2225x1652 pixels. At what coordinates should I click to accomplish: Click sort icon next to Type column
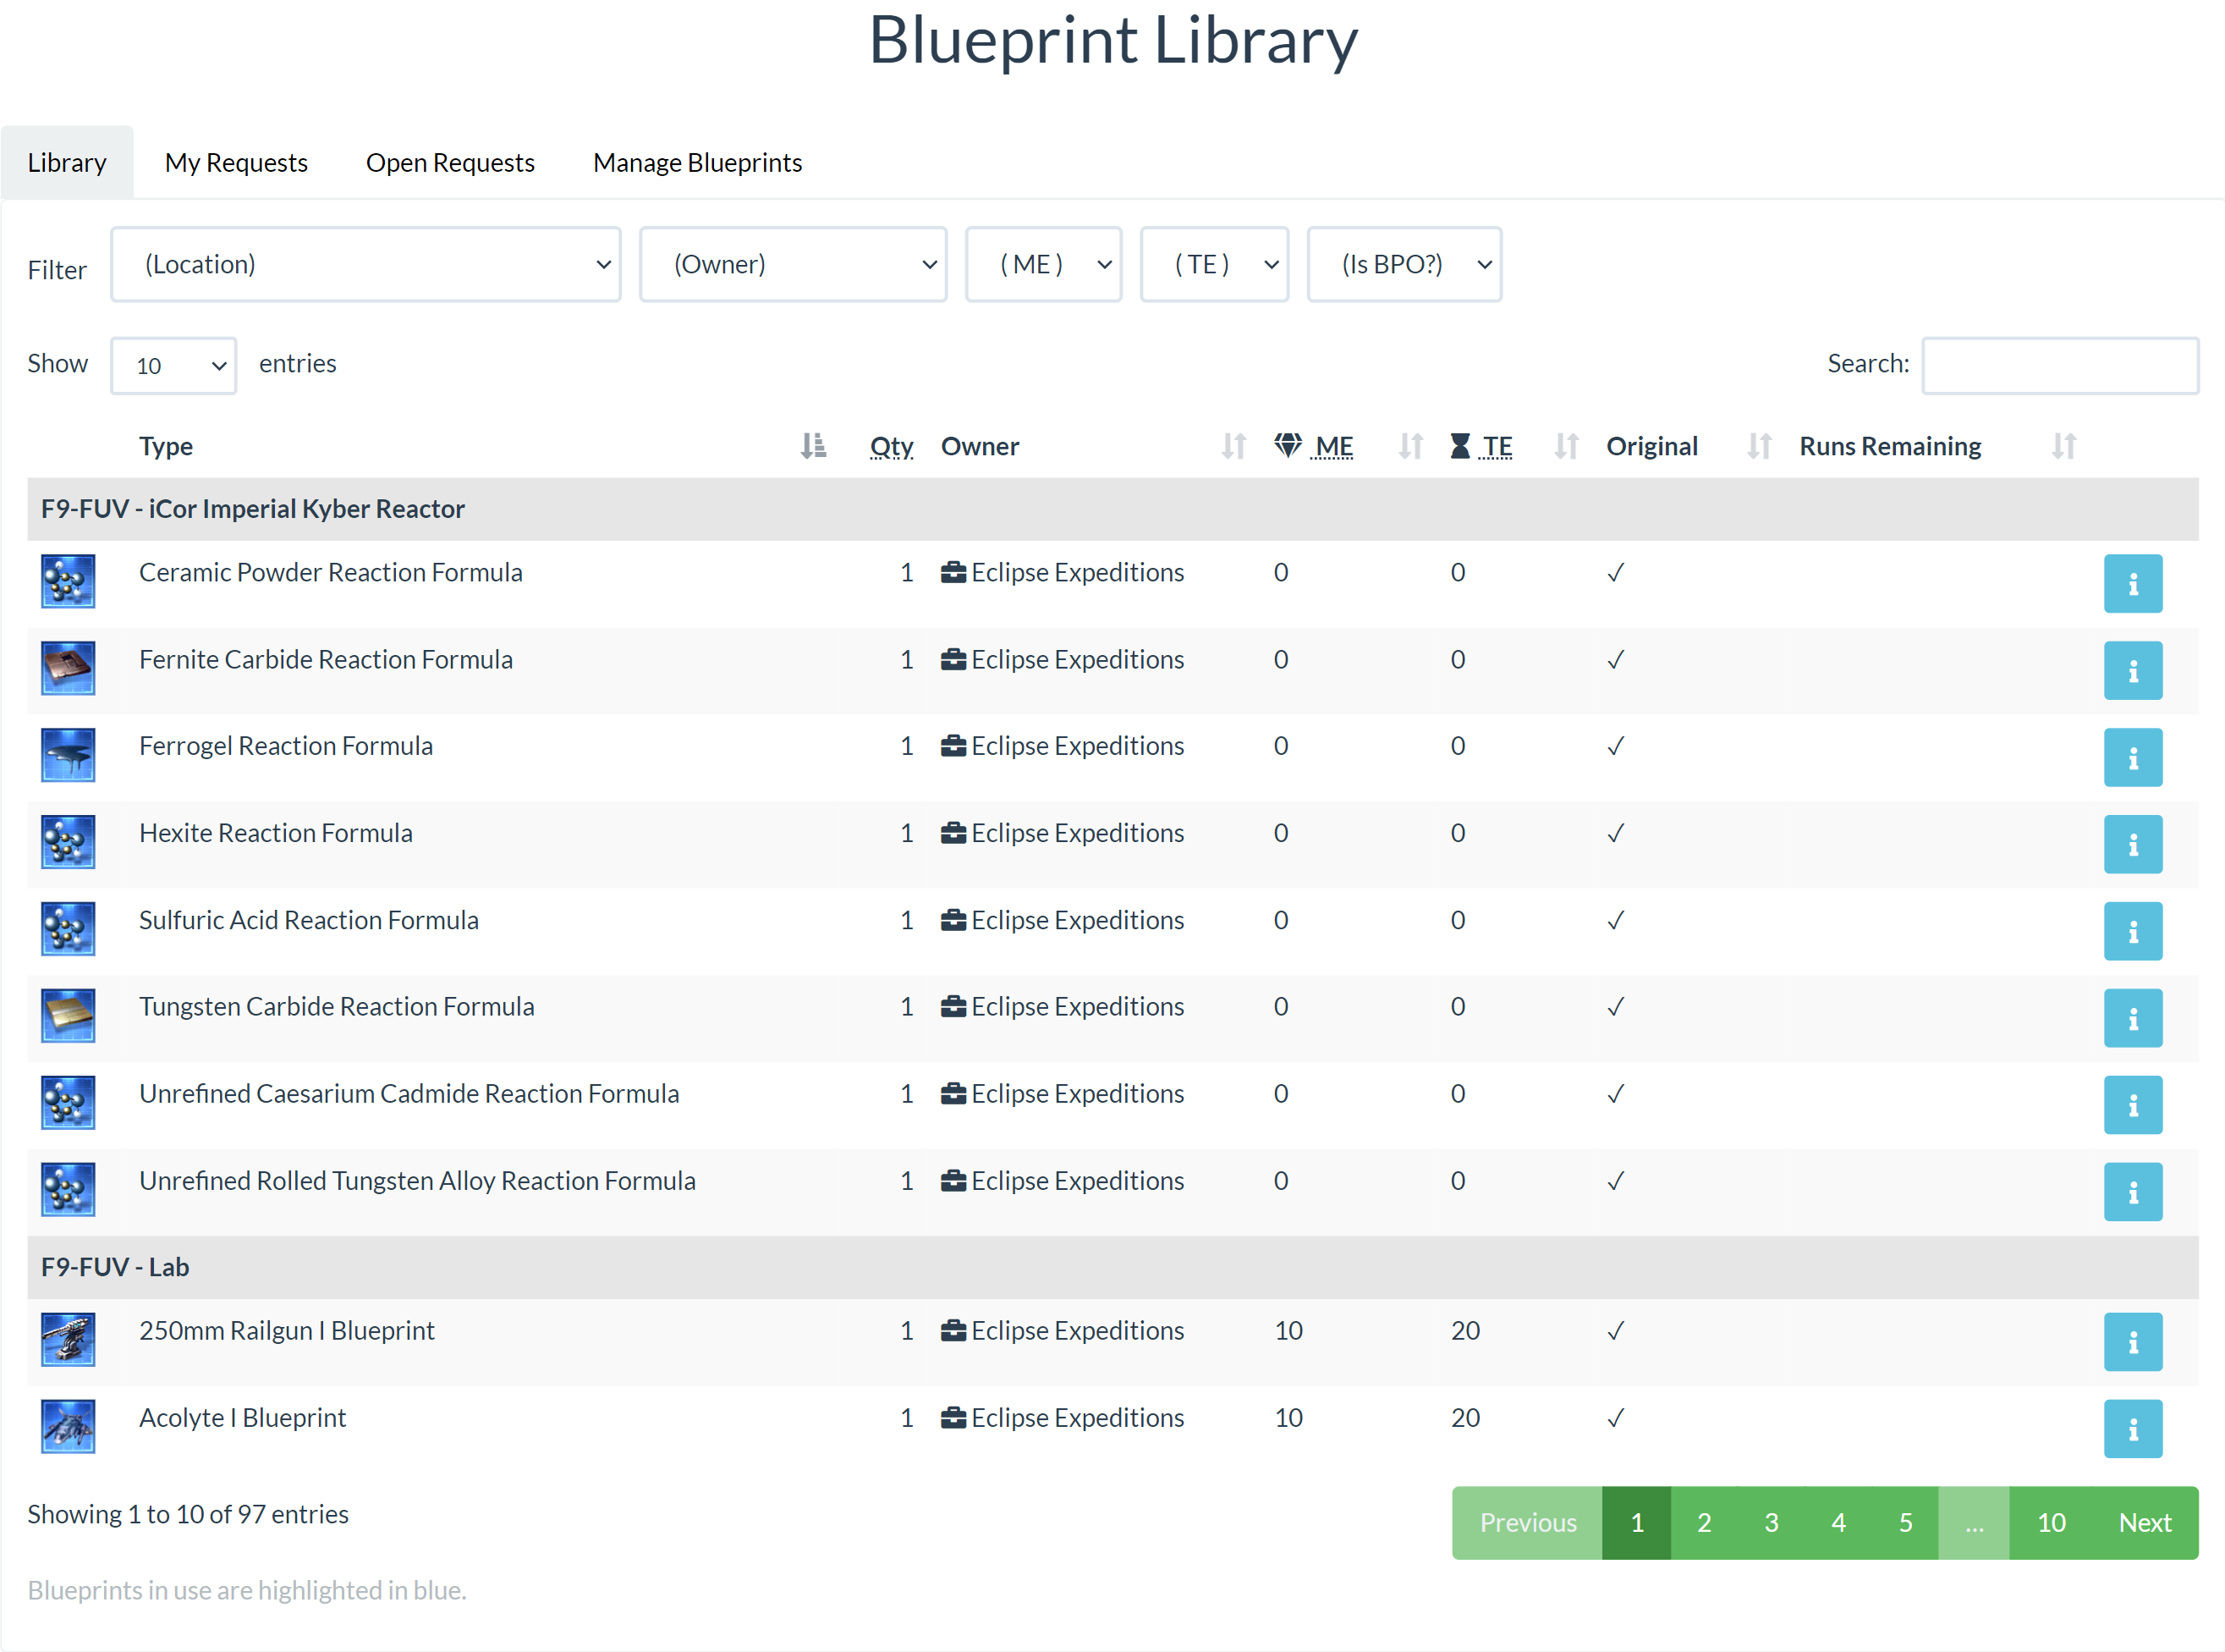click(813, 446)
